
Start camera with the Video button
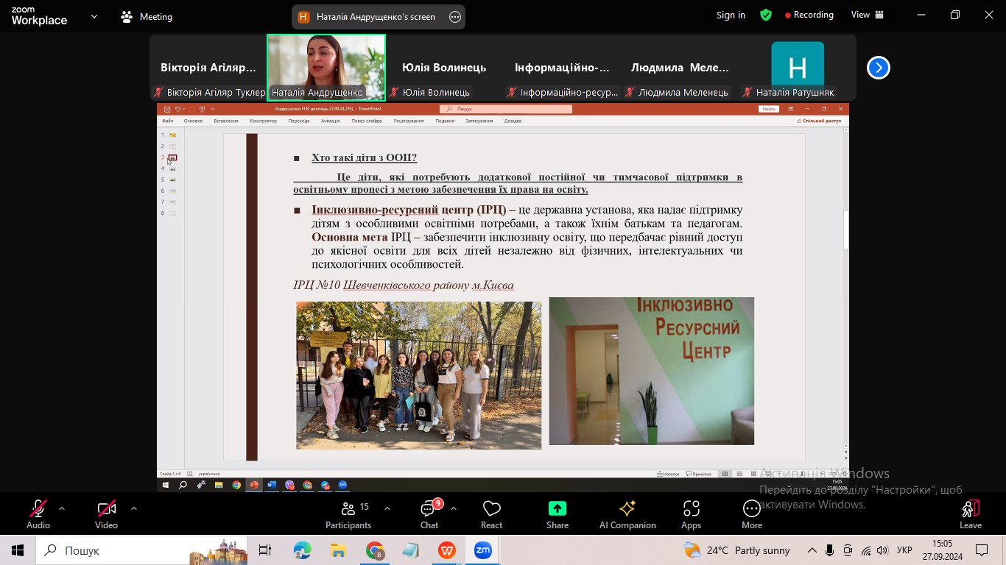[x=107, y=514]
